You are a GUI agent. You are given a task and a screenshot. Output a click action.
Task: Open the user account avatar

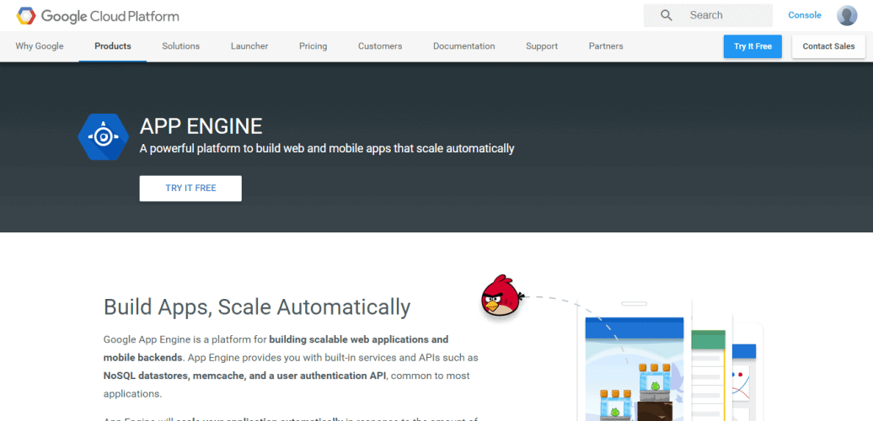coord(847,15)
